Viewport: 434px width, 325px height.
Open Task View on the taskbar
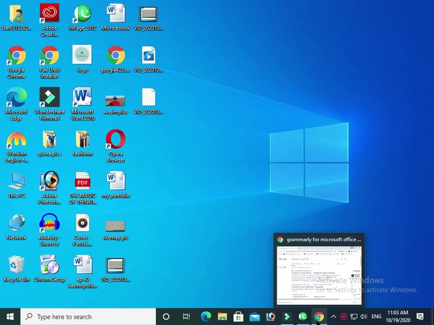click(x=186, y=317)
